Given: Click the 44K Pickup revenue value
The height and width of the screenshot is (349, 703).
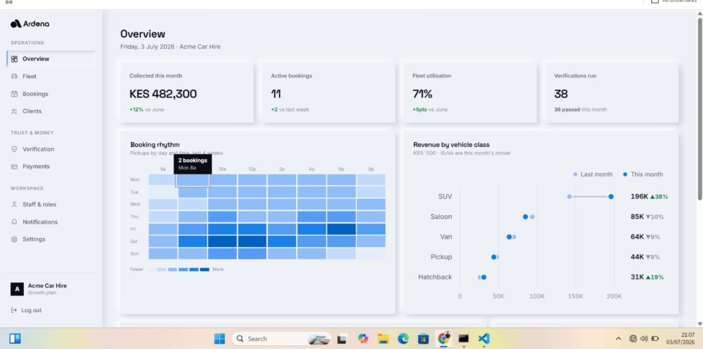Looking at the screenshot, I should point(637,257).
